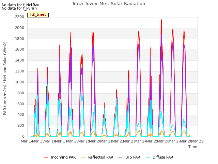Click the orange Reflected PAR legend swatch
The height and width of the screenshot is (164, 218).
coord(83,158)
